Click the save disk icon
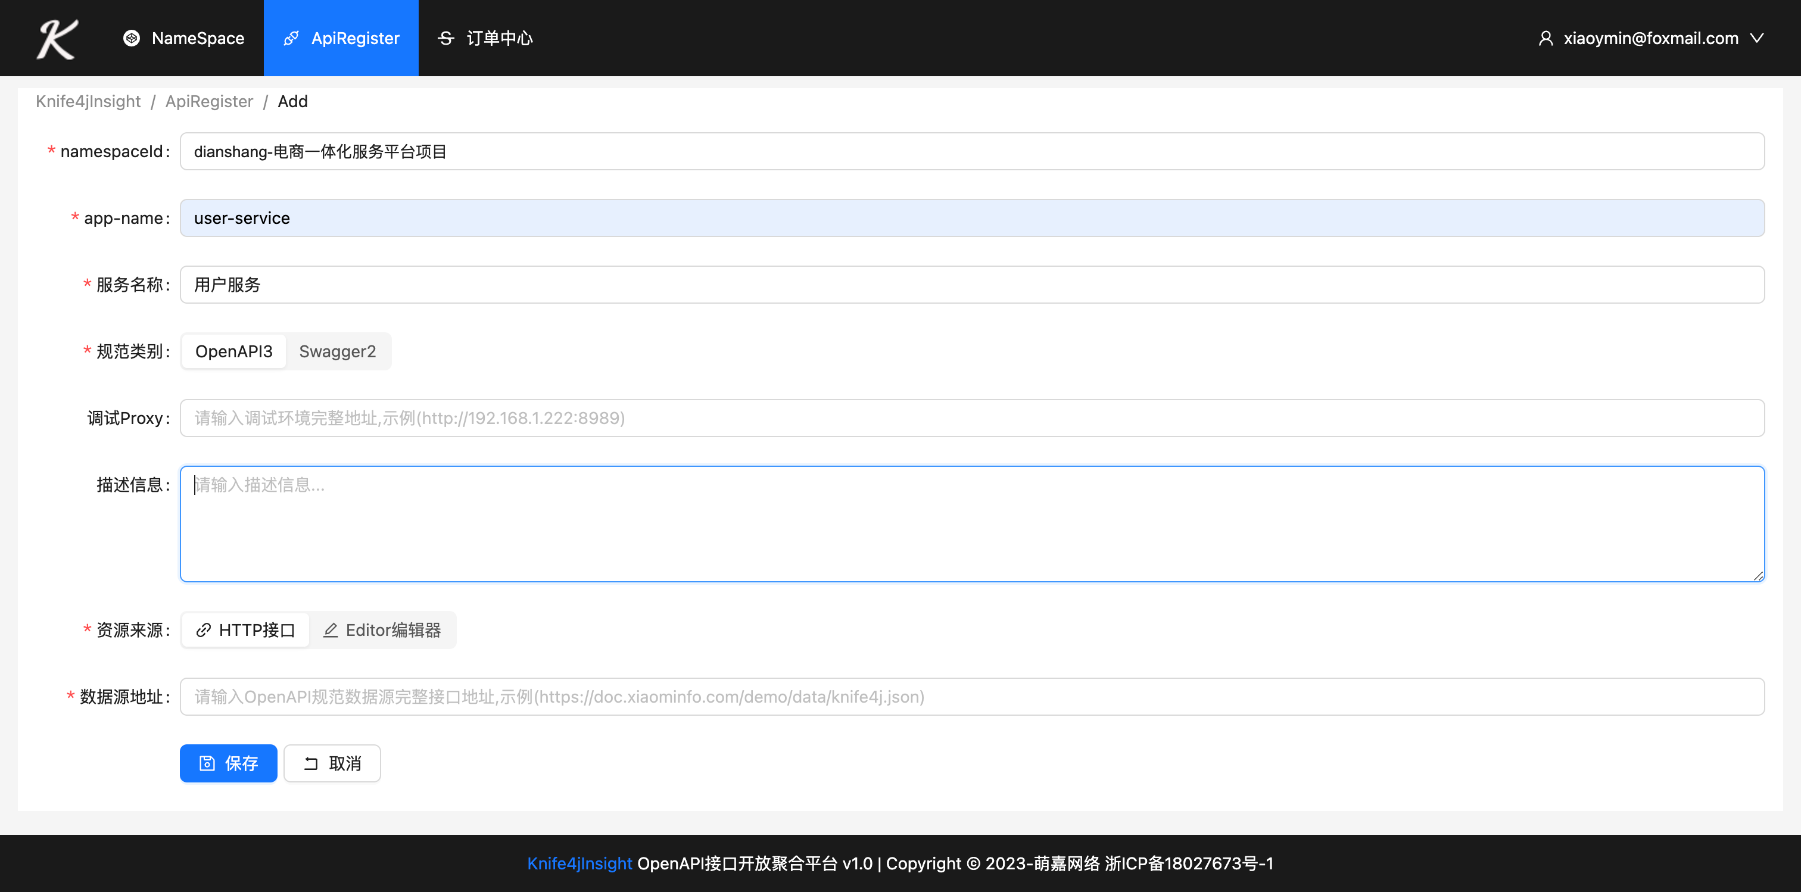Image resolution: width=1801 pixels, height=892 pixels. click(207, 763)
